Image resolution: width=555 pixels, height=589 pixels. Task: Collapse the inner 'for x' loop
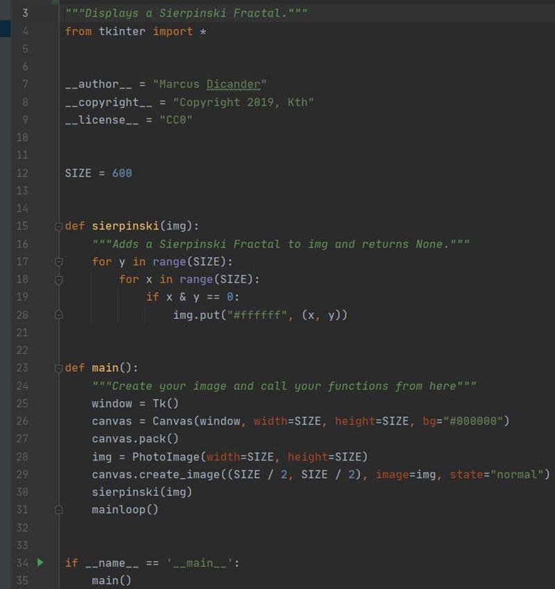58,279
